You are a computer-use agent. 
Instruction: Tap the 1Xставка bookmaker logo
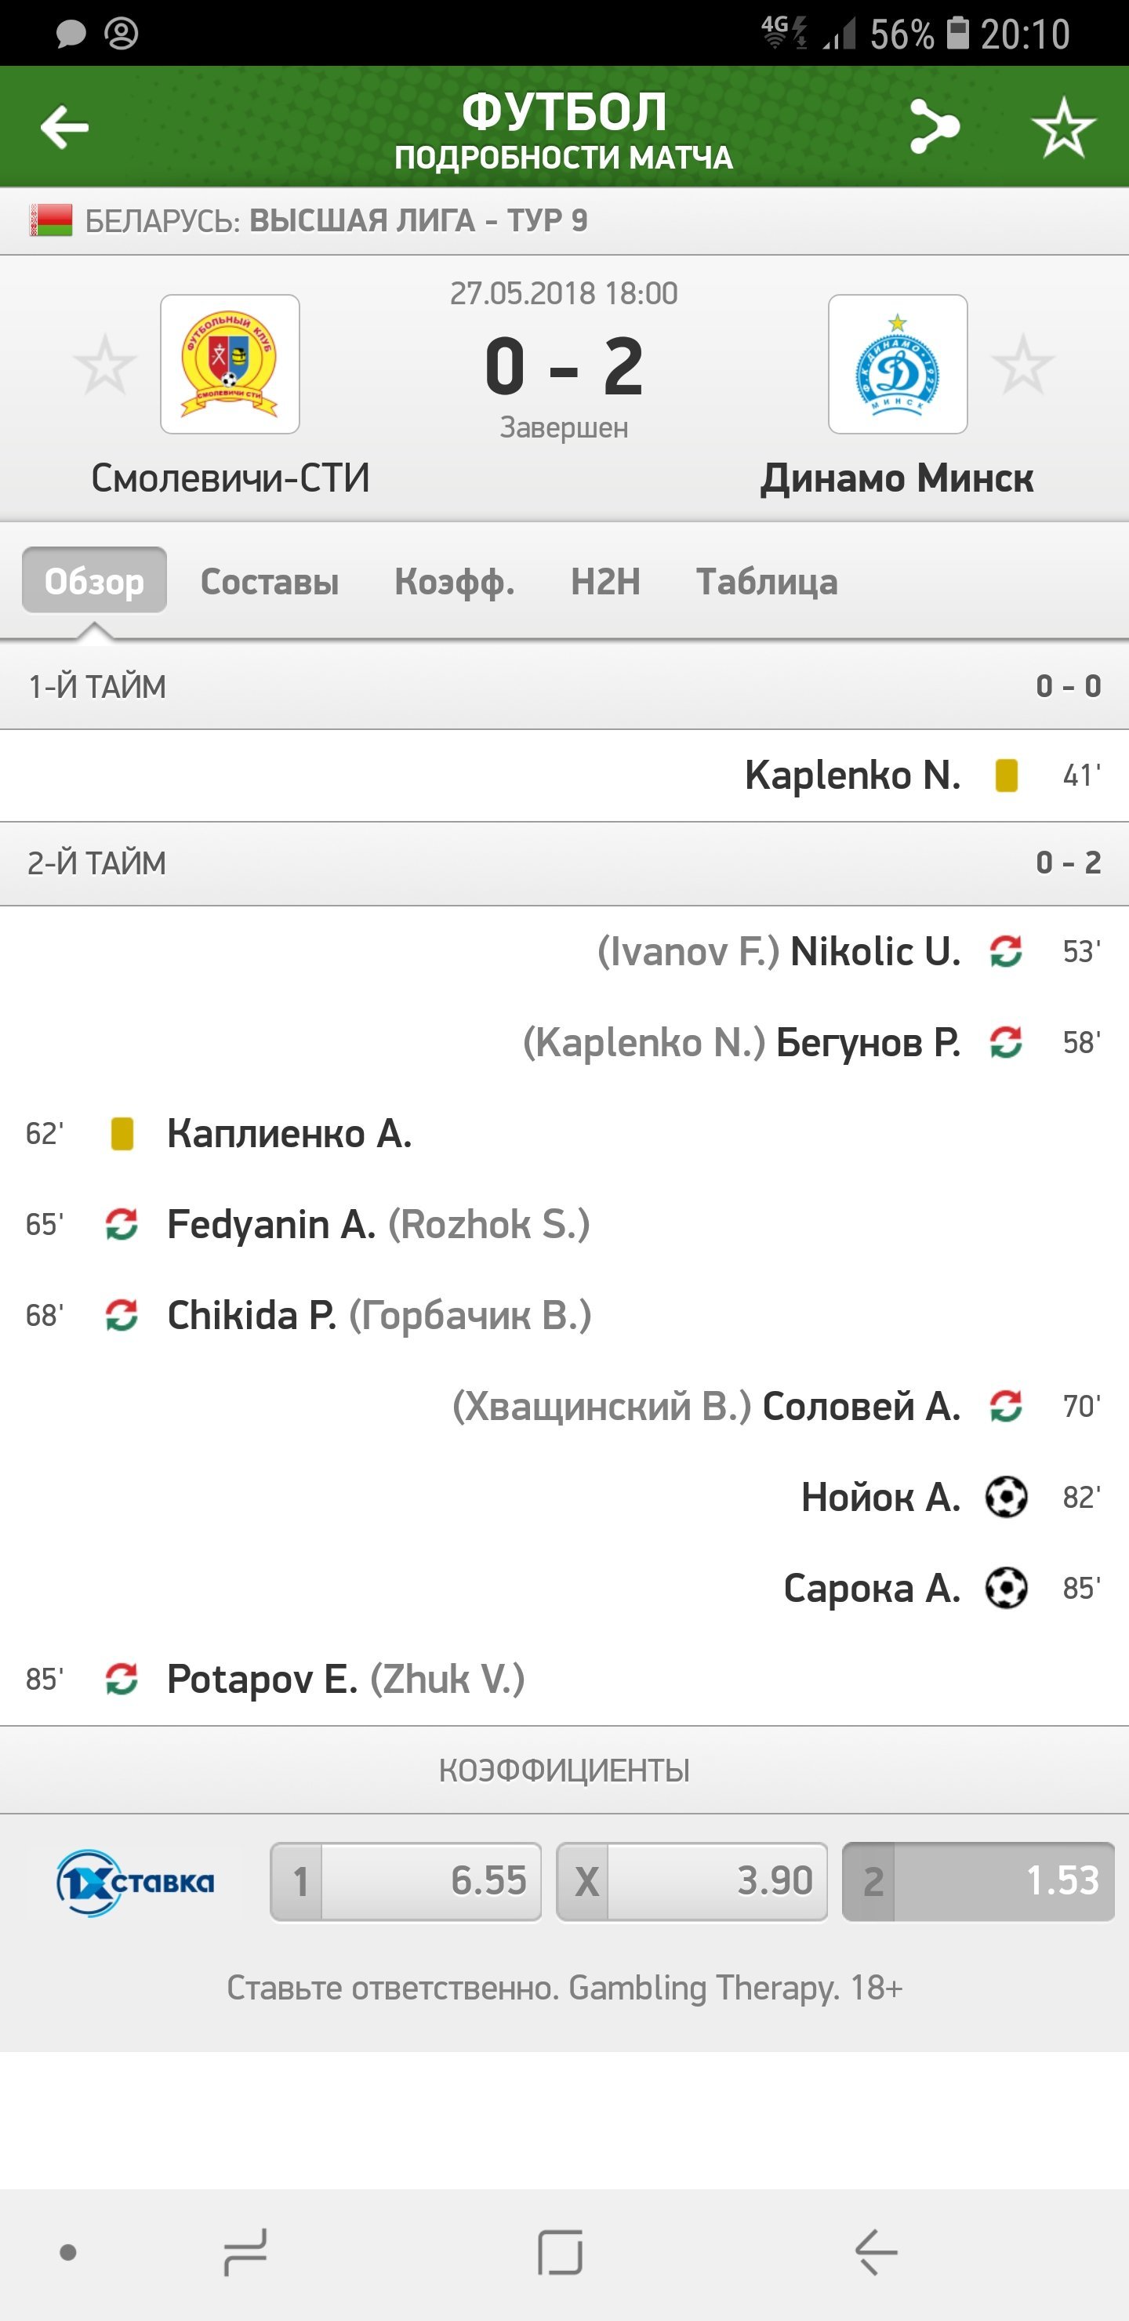tap(135, 1882)
